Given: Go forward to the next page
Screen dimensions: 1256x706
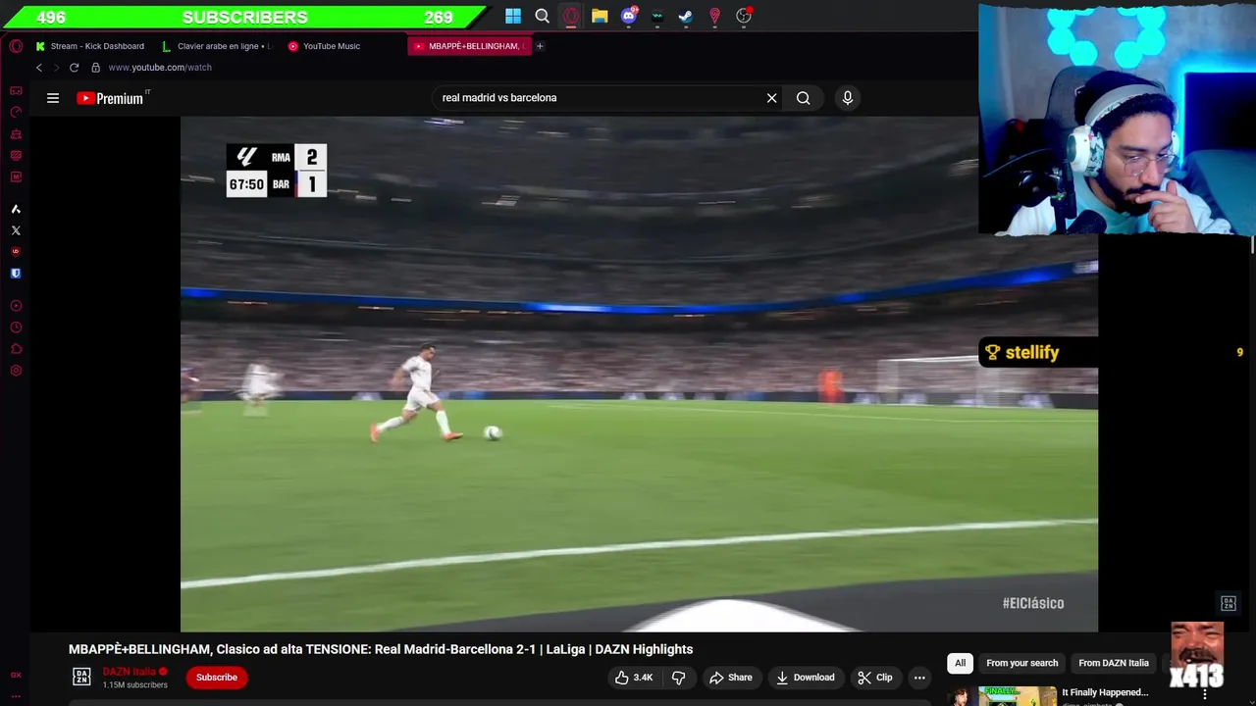Looking at the screenshot, I should click(x=56, y=68).
